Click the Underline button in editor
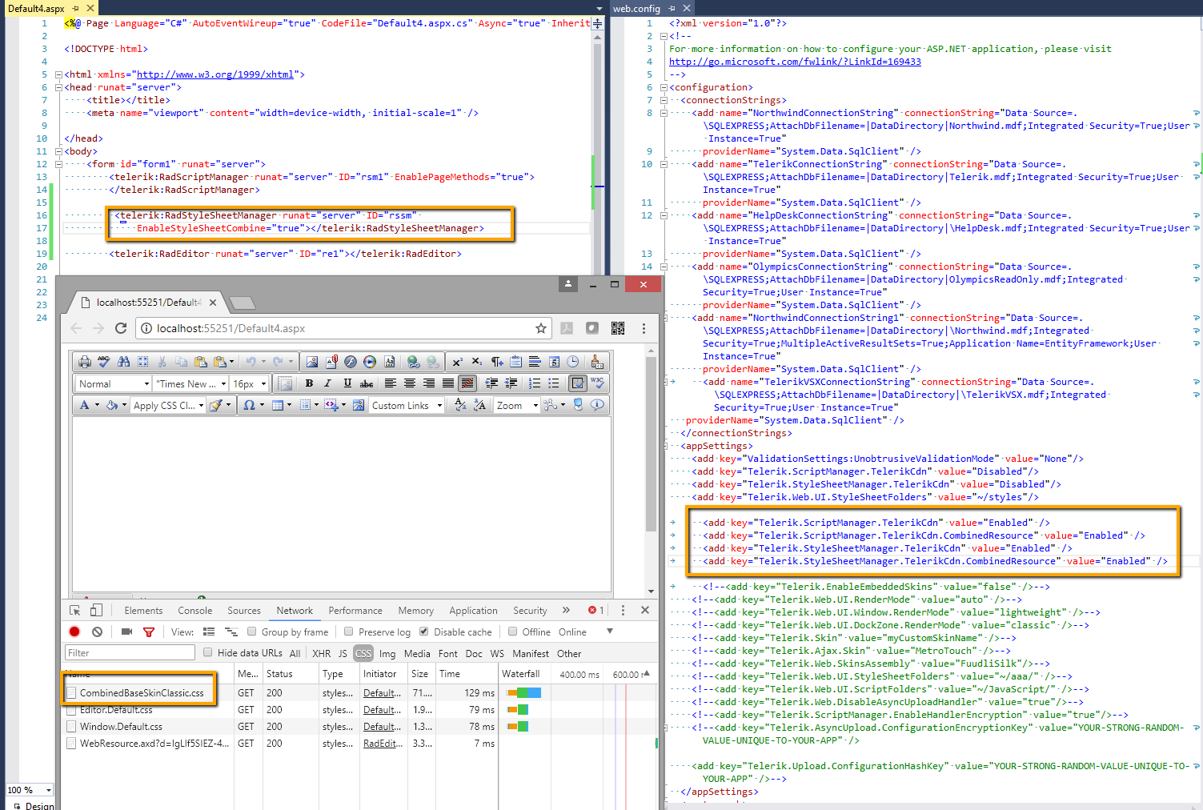This screenshot has width=1203, height=810. tap(347, 383)
